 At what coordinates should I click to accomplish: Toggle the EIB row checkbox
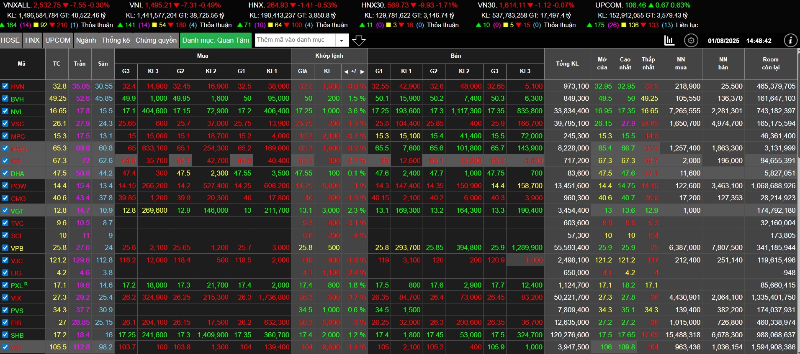[x=5, y=322]
